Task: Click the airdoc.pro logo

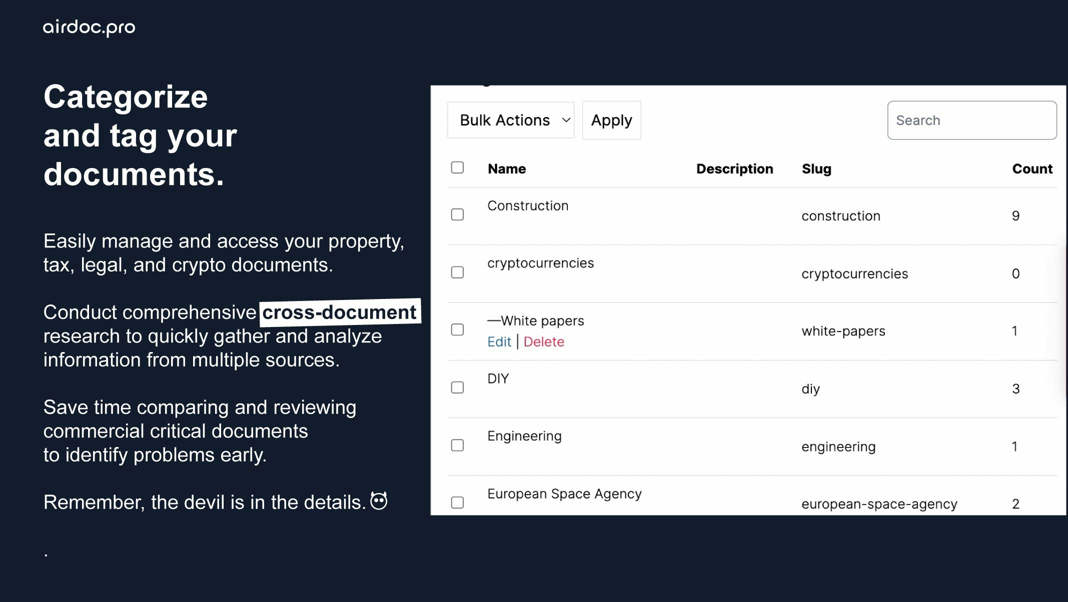Action: click(x=89, y=27)
